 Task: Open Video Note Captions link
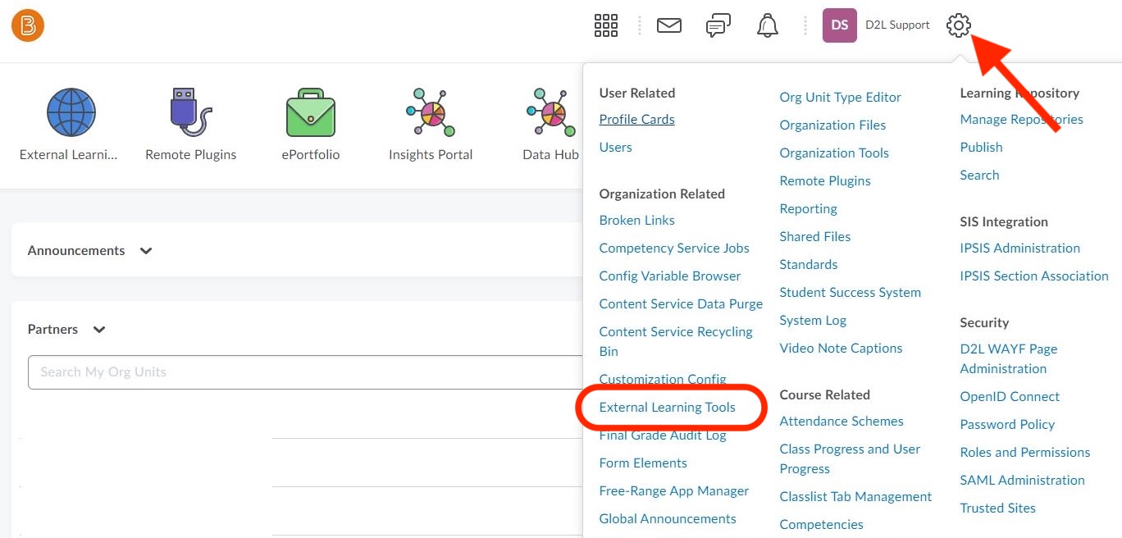pyautogui.click(x=841, y=349)
